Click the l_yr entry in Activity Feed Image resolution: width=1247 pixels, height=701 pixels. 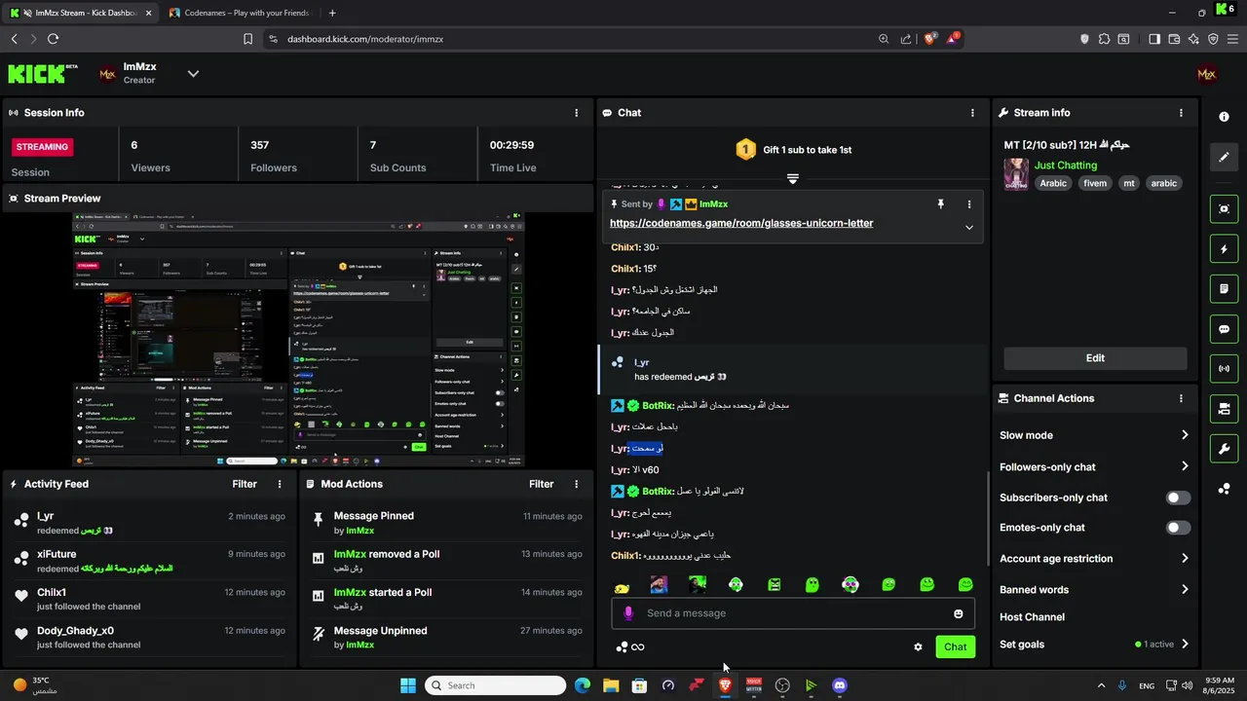tap(149, 523)
